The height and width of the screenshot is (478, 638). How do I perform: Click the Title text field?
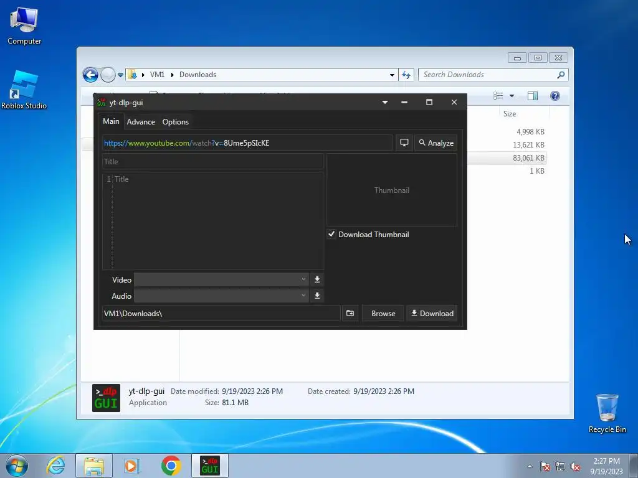click(213, 161)
